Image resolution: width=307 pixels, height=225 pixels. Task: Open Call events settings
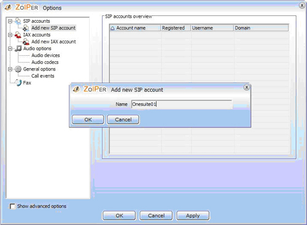(42, 76)
